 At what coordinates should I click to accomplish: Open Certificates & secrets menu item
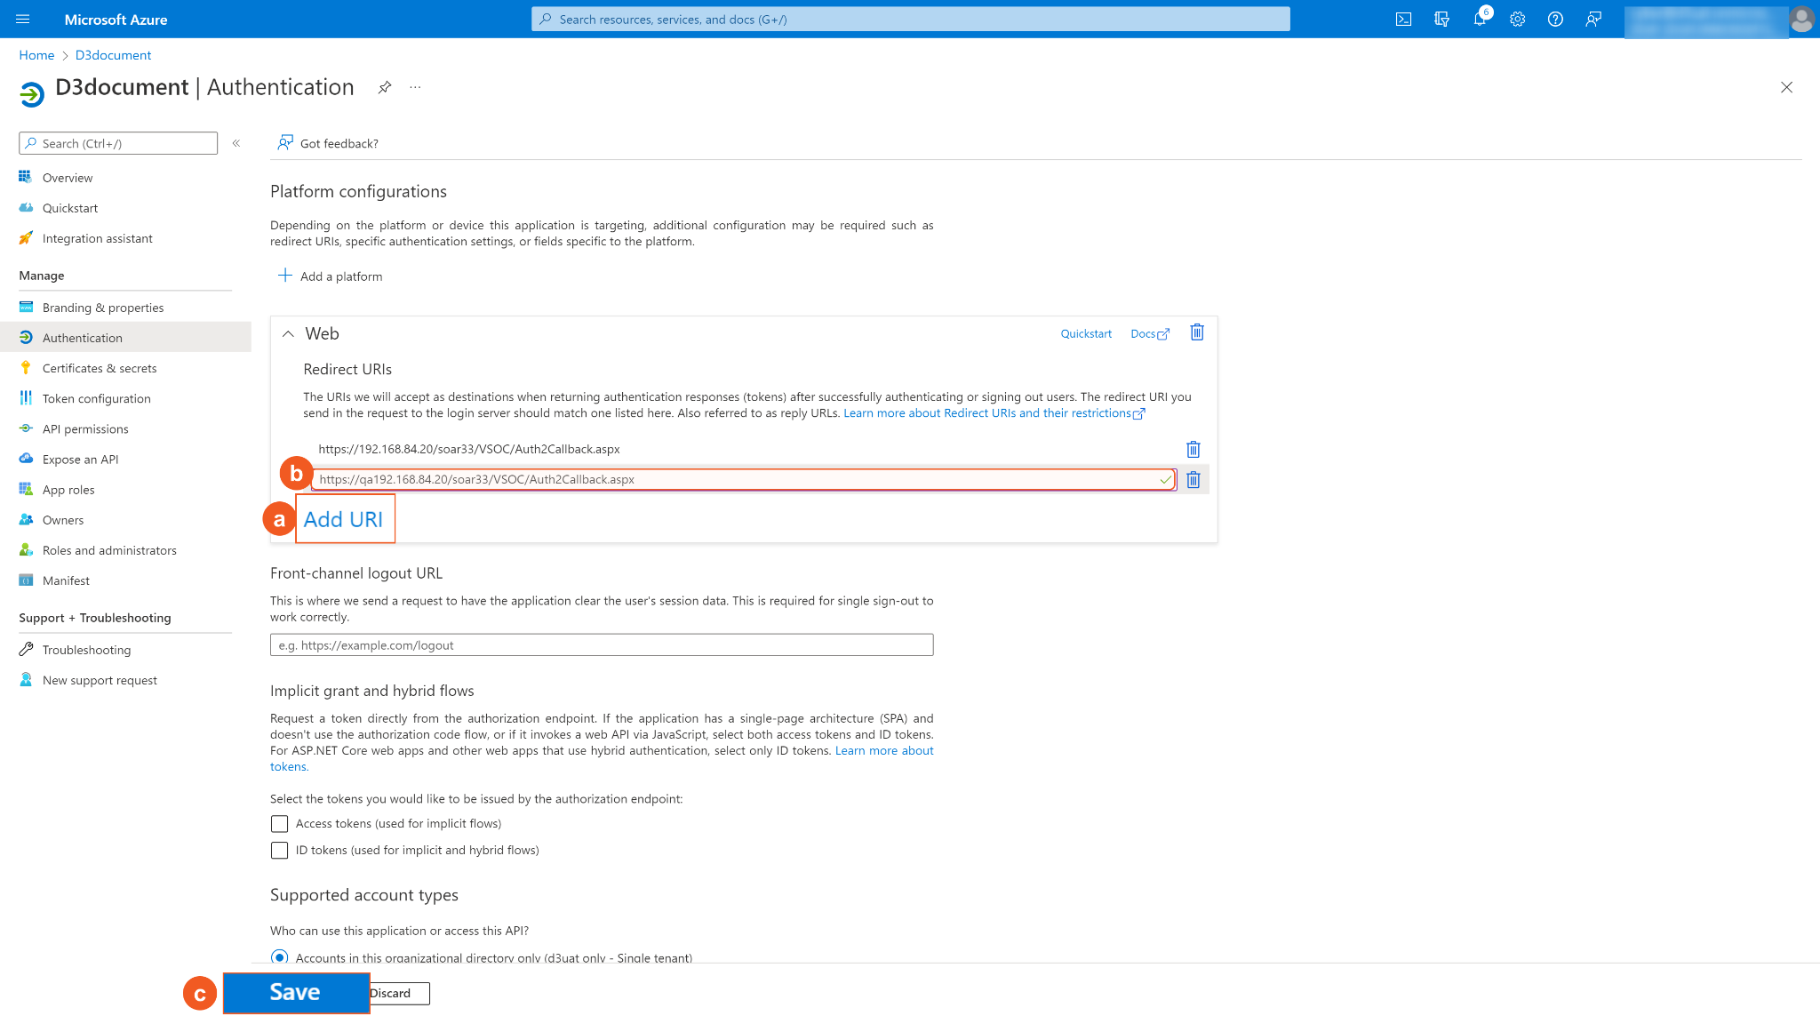(x=100, y=368)
